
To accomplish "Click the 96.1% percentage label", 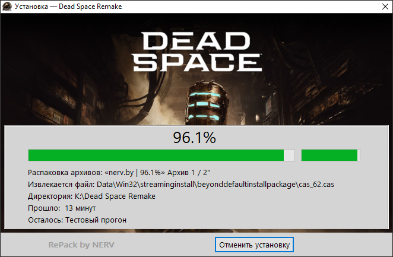I will point(194,138).
